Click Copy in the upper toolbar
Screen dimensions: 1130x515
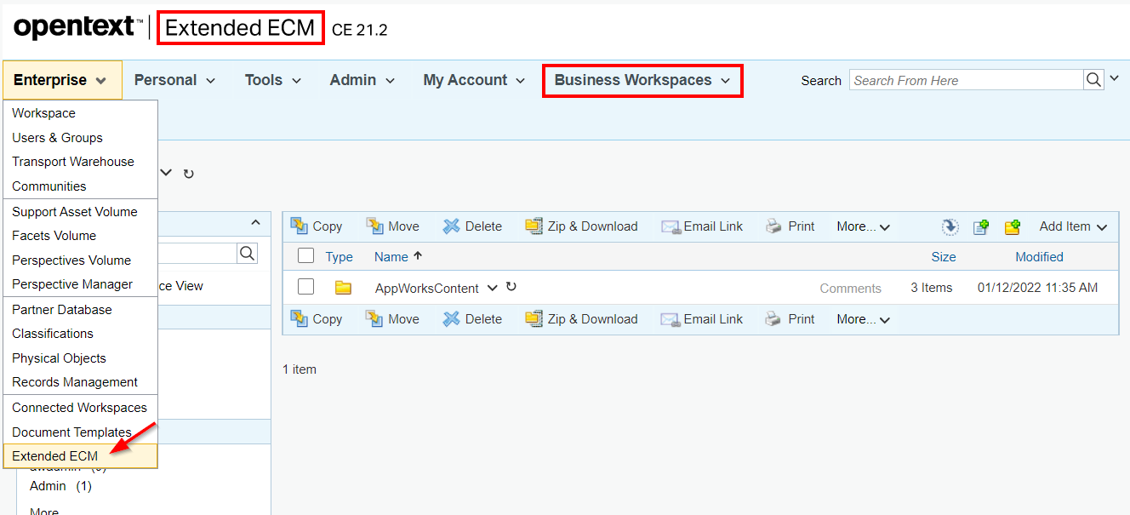pyautogui.click(x=317, y=226)
